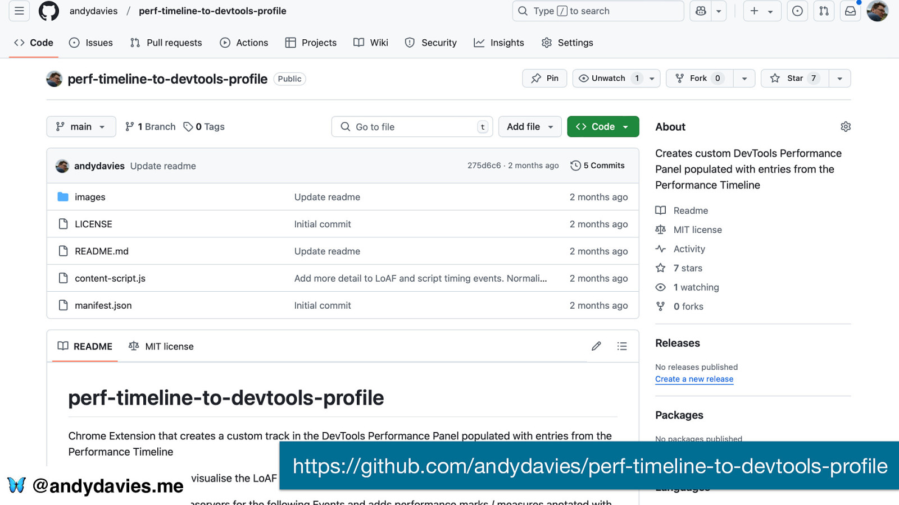This screenshot has height=505, width=899.
Task: Open the Activity link in About sidebar
Action: (x=680, y=249)
